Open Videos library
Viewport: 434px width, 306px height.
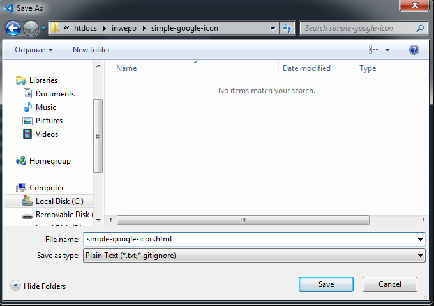(x=47, y=134)
